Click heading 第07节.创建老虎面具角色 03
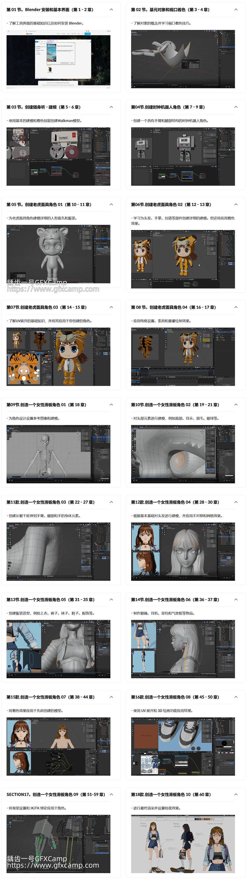Image resolution: width=247 pixels, height=879 pixels. click(46, 307)
